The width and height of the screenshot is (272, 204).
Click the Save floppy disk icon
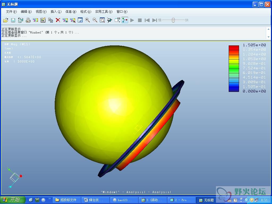coord(13,20)
